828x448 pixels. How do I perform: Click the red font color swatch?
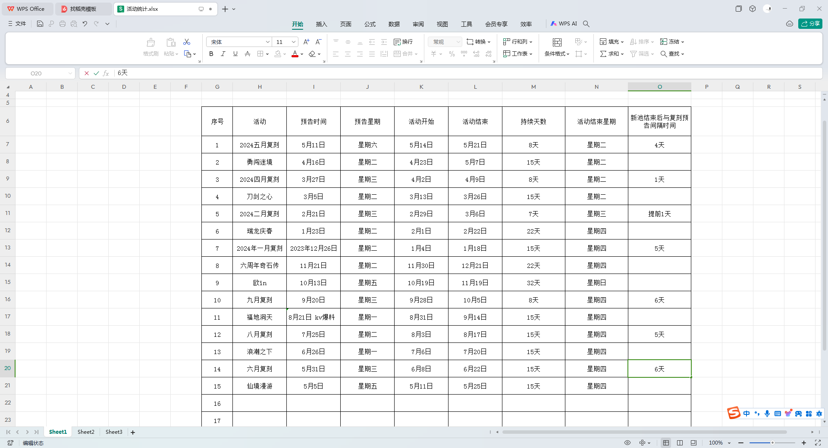[x=295, y=54]
